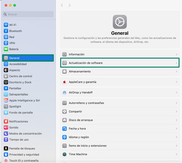Image resolution: width=182 pixels, height=163 pixels.
Task: Click the Fecha y hora calendar icon
Action: point(64,129)
